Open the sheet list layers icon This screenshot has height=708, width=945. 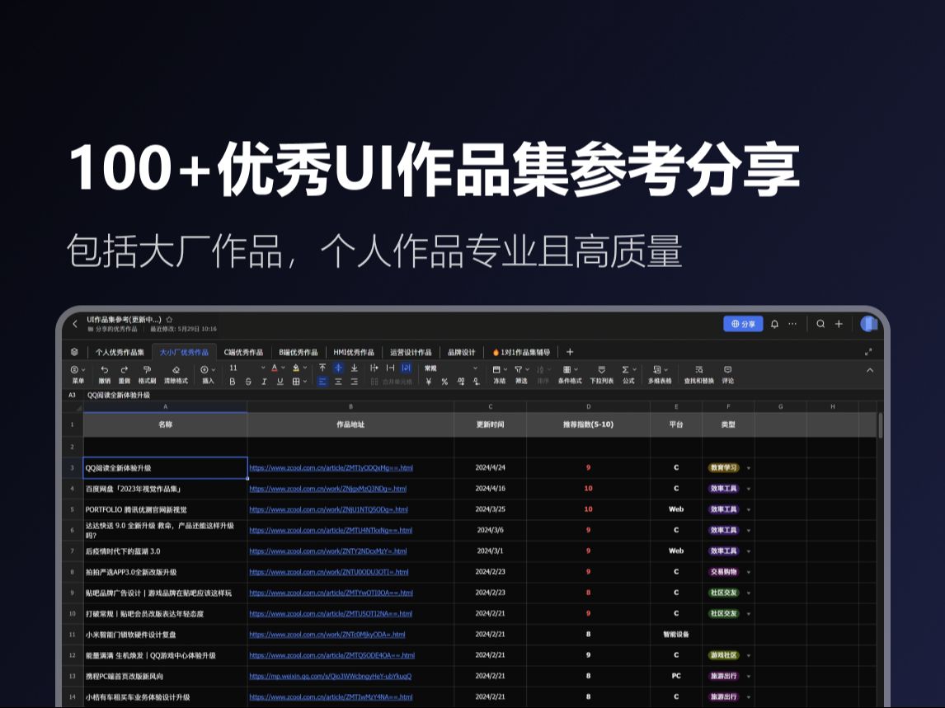click(74, 352)
